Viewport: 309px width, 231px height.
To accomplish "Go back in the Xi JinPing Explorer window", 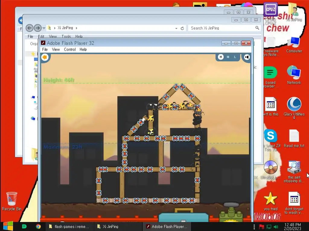I will pos(29,28).
